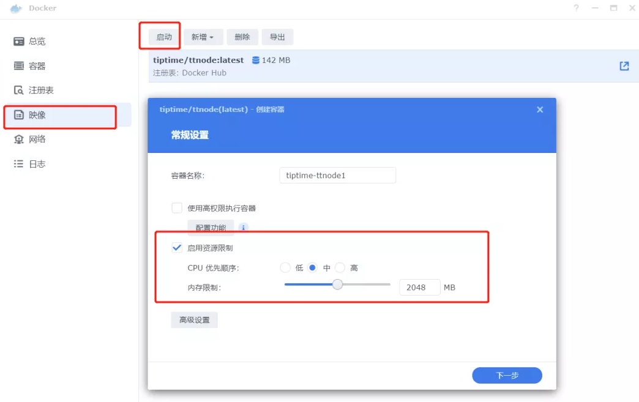Click the Docker whale logo icon
This screenshot has height=402, width=639.
pos(16,9)
